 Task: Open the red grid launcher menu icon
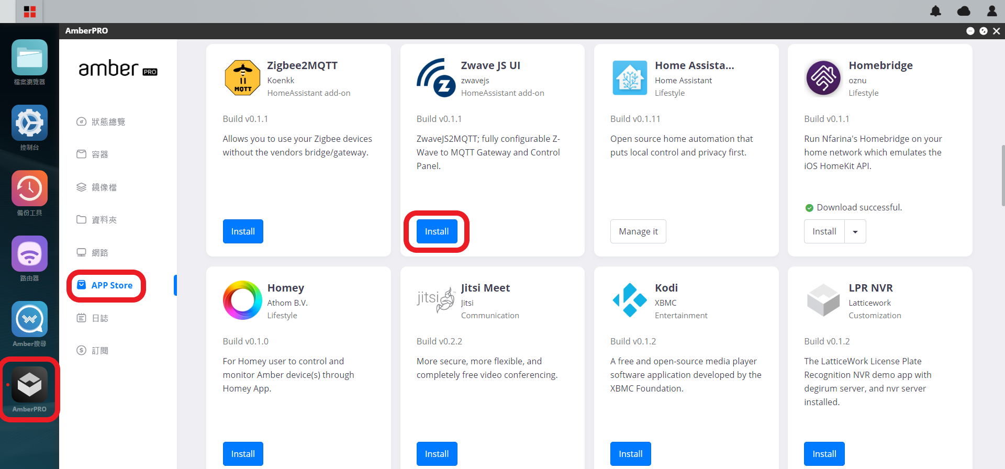30,12
